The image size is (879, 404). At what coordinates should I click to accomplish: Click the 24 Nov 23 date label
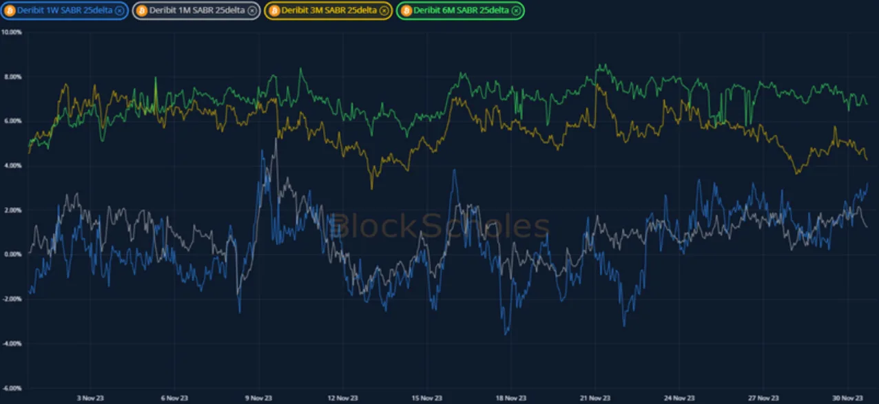[x=680, y=398]
